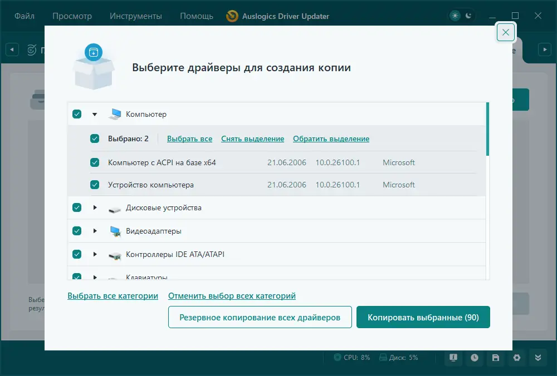The height and width of the screenshot is (376, 557).
Task: Click Копировать выбранные (90)
Action: tap(423, 316)
